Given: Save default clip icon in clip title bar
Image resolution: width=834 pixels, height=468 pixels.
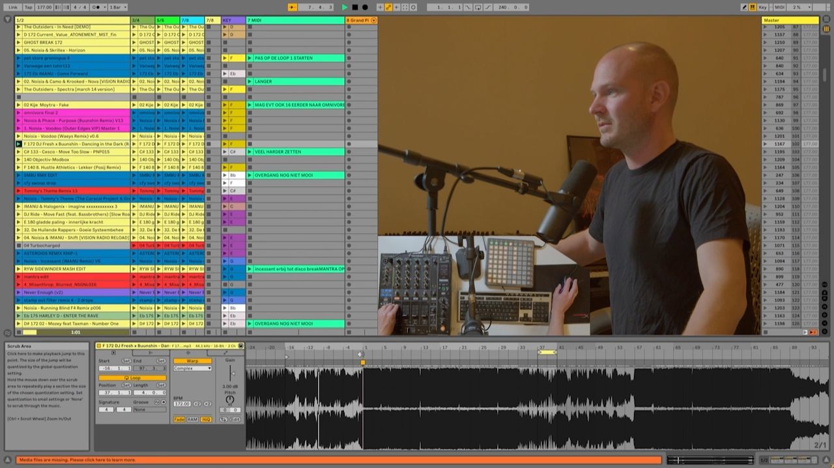Looking at the screenshot, I should [240, 346].
